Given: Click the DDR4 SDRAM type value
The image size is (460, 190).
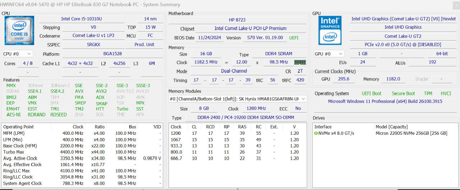Looking at the screenshot, I should click(x=279, y=54).
